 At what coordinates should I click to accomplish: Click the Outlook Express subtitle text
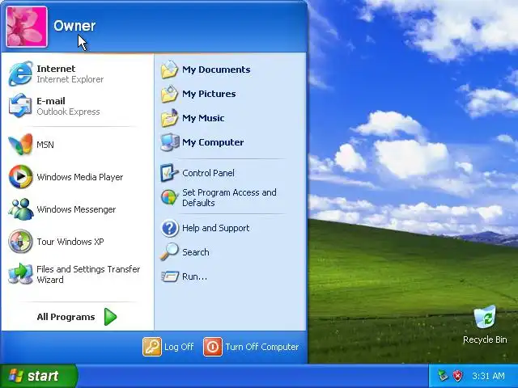coord(68,112)
